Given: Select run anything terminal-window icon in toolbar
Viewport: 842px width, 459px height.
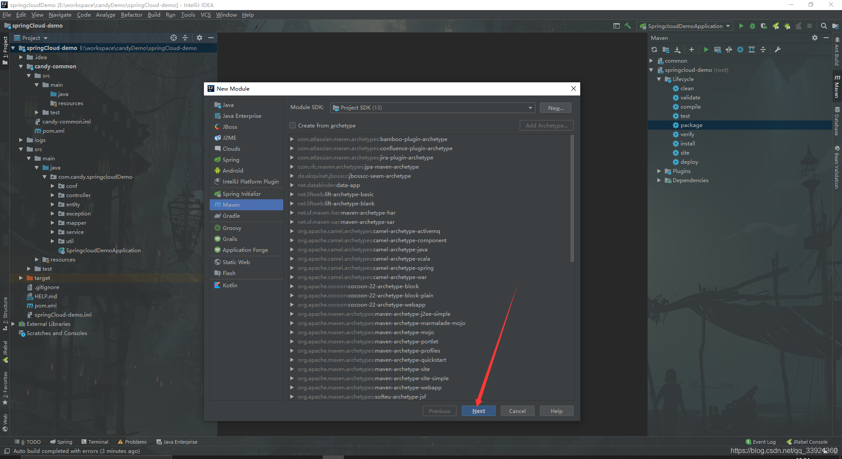Looking at the screenshot, I should tap(617, 26).
